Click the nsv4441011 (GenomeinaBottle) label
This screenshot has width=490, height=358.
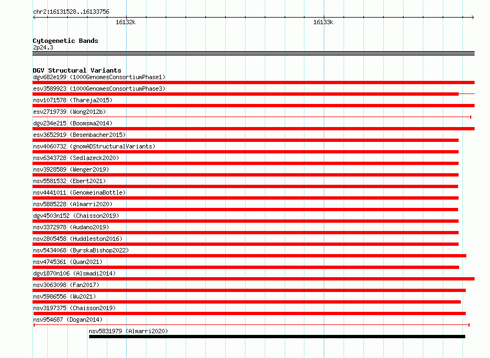coord(79,192)
